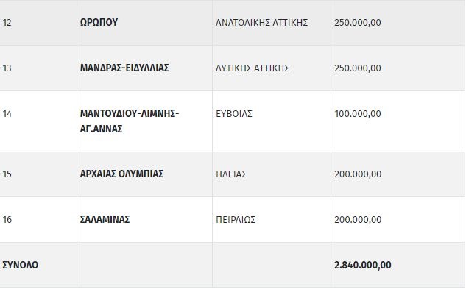The image size is (466, 292).
Task: Select the 100.000,00 amount for row 14
Action: click(358, 114)
